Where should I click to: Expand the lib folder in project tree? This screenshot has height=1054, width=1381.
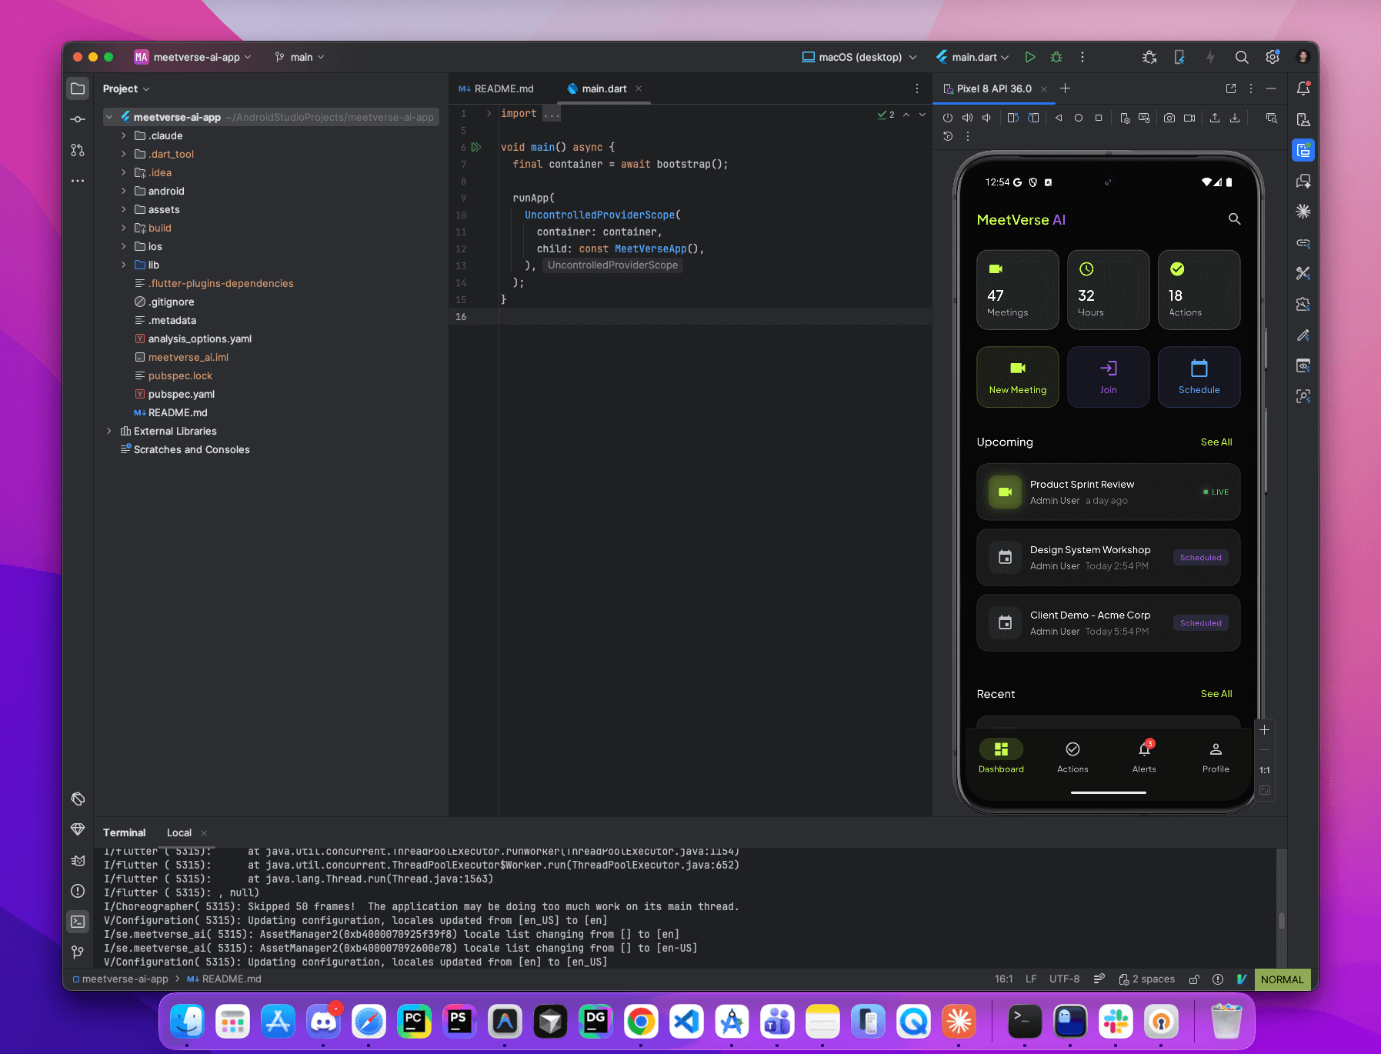123,265
